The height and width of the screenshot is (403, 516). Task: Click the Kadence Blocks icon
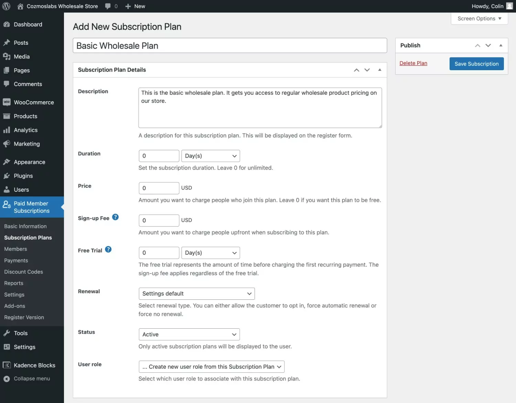pyautogui.click(x=7, y=365)
